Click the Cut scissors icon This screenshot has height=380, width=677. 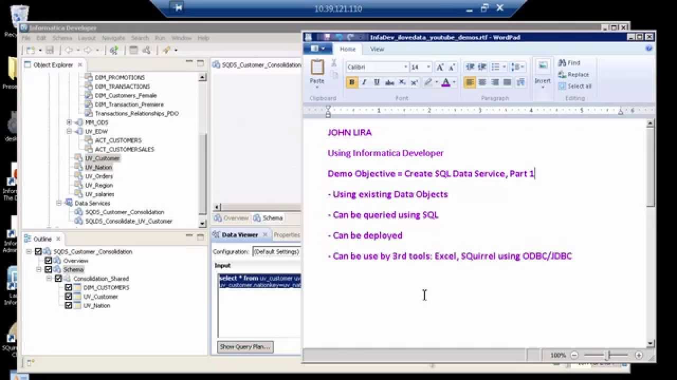(334, 63)
